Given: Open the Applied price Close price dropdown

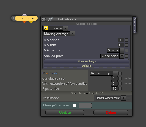Looking at the screenshot, I should click(122, 56).
